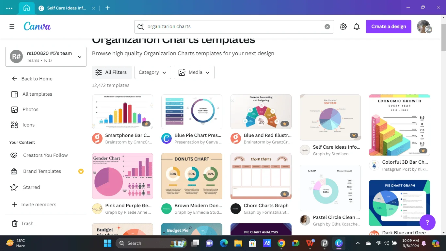Open Gender Chart template thumbnail
Screen dimensions: 446x251
point(122,176)
